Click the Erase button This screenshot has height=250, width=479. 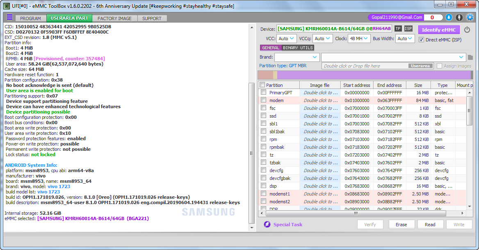tap(401, 224)
